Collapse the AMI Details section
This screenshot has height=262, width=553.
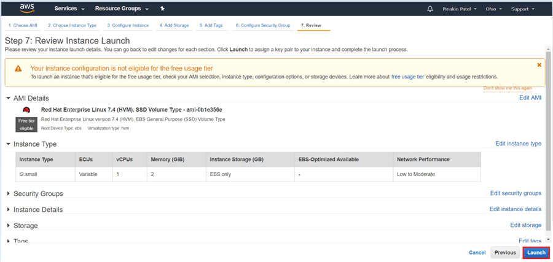point(9,98)
